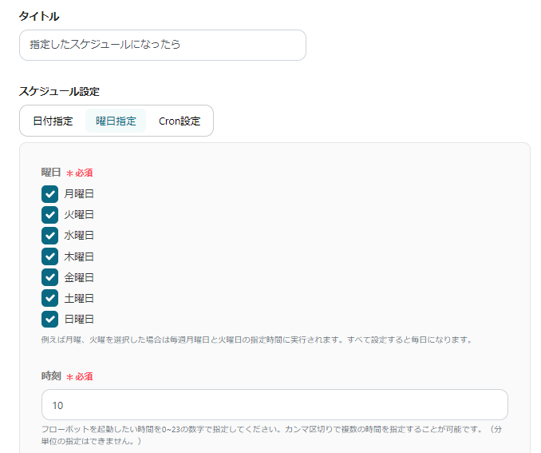Click the タイトル heading label
This screenshot has height=453, width=541.
click(38, 16)
